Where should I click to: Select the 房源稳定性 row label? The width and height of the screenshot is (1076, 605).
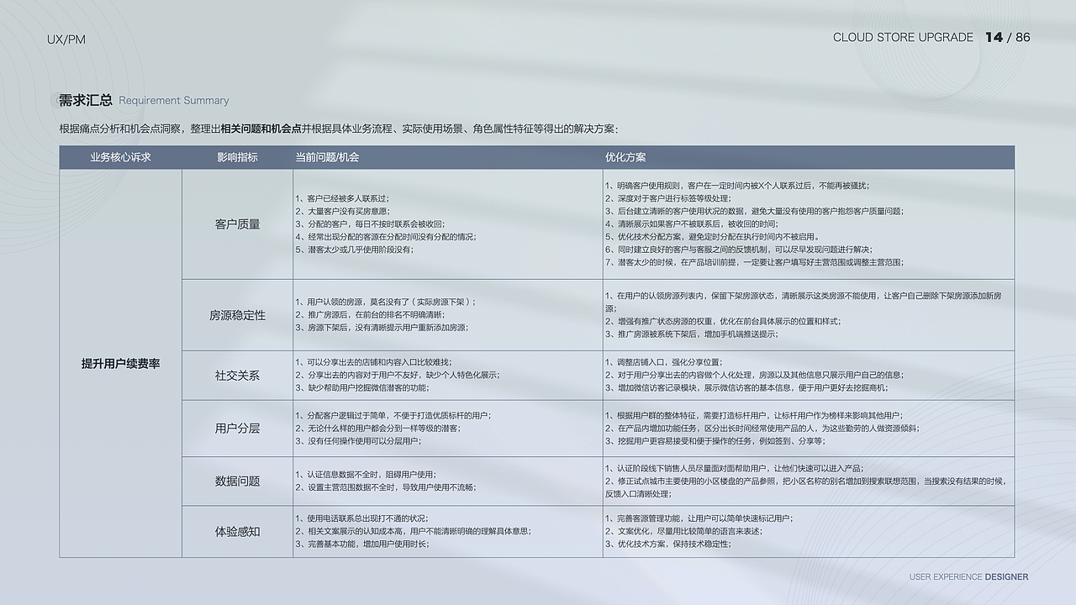(x=238, y=315)
